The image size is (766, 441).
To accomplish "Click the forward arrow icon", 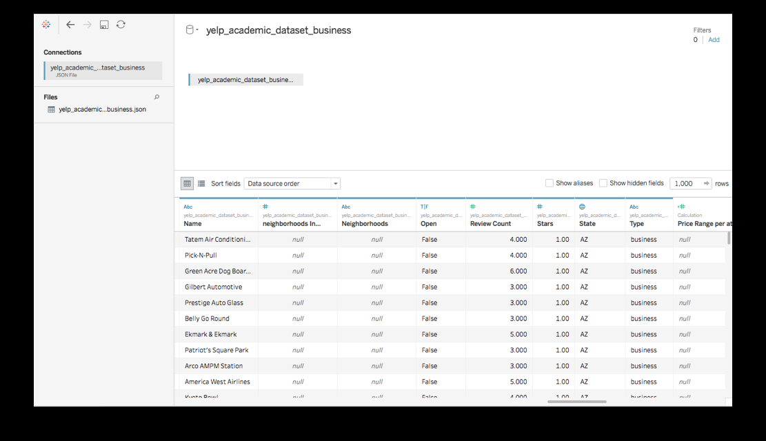I will [88, 24].
